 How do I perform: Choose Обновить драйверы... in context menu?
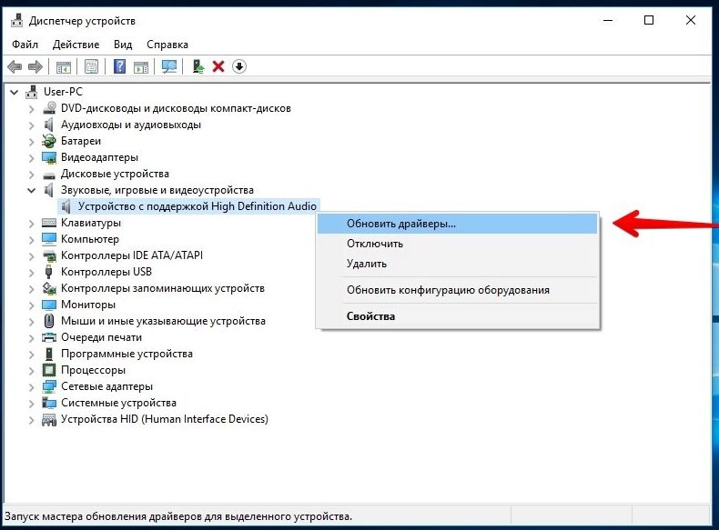[x=401, y=224]
